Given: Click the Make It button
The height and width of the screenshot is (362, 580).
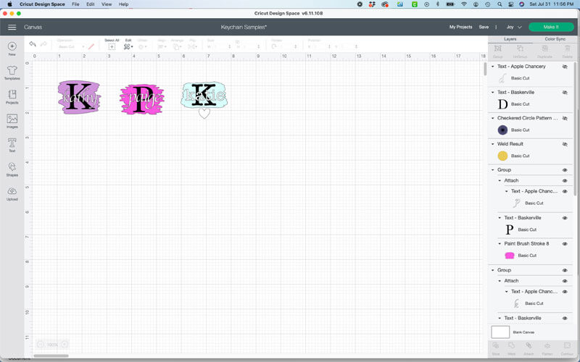Looking at the screenshot, I should (551, 27).
